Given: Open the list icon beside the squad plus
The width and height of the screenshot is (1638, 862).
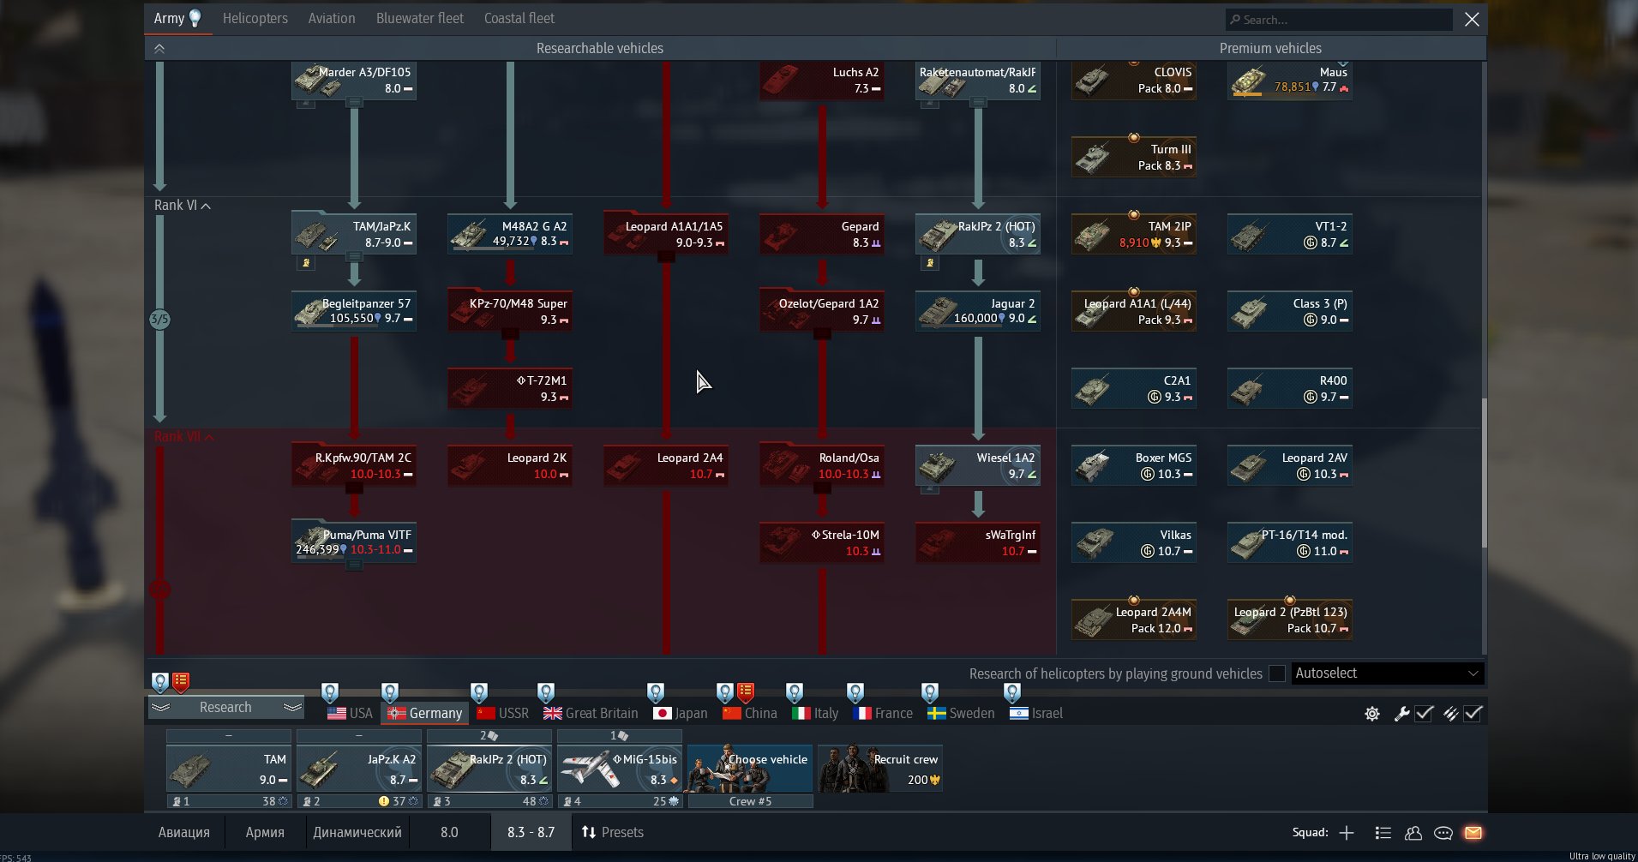Looking at the screenshot, I should (x=1383, y=833).
